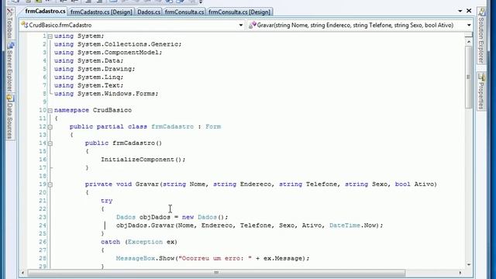
Task: Click 'MessageBox' in the catch block
Action: 136,258
